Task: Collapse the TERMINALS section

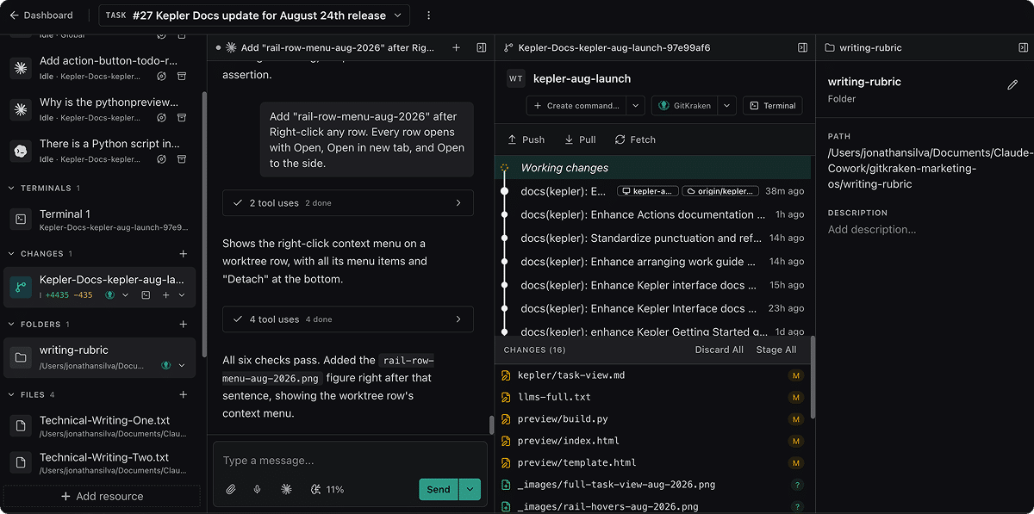Action: (x=11, y=188)
